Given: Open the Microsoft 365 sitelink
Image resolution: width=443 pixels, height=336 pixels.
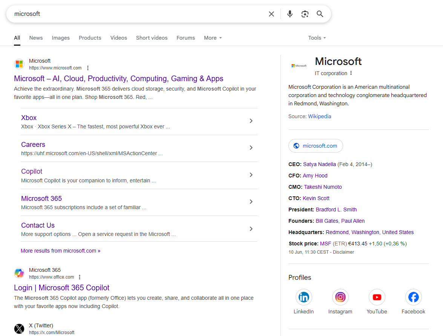Looking at the screenshot, I should pyautogui.click(x=41, y=199).
